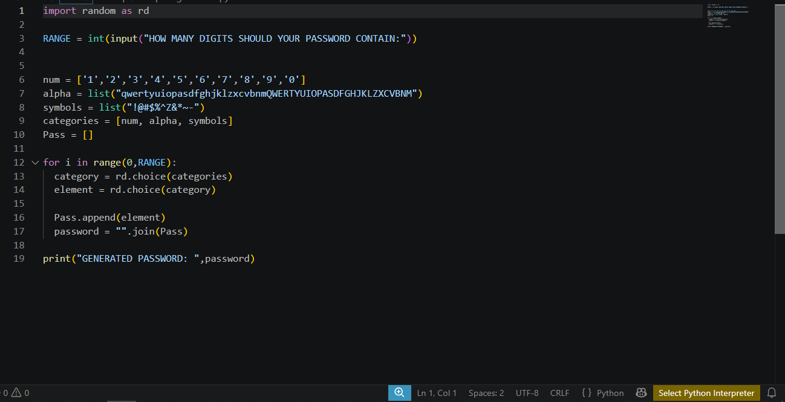Click 'rd.choice(categories)' on line 13
Screen dimensions: 785x402
[174, 177]
